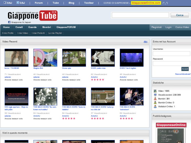The width and height of the screenshot is (191, 143).
Task: Rate DOES yoake mae star rating
Action: [x=97, y=80]
